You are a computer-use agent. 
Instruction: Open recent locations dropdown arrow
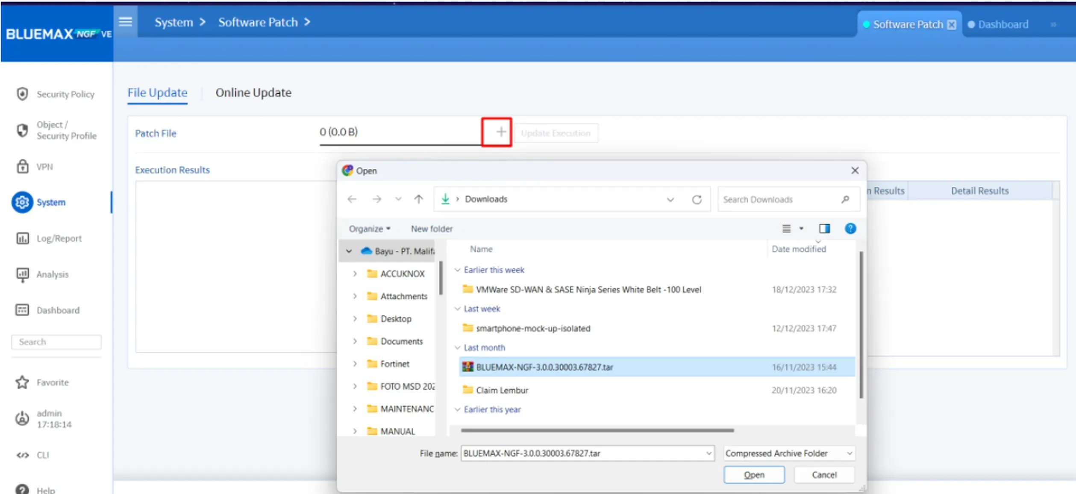[398, 199]
